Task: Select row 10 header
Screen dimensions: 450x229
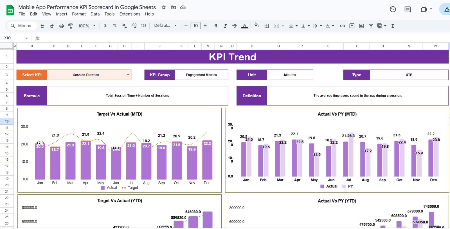Action: click(x=7, y=121)
